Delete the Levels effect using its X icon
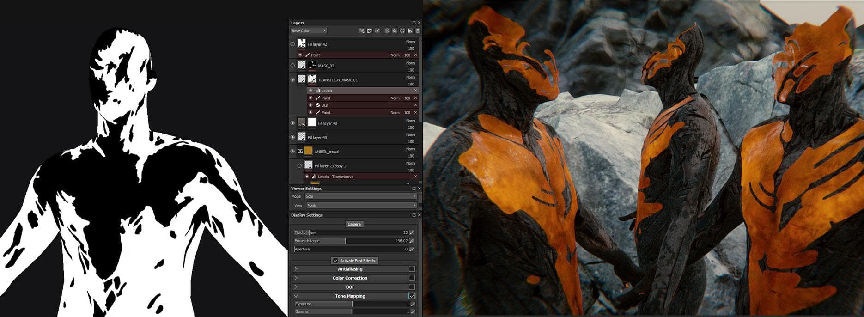Image resolution: width=864 pixels, height=317 pixels. click(x=415, y=91)
